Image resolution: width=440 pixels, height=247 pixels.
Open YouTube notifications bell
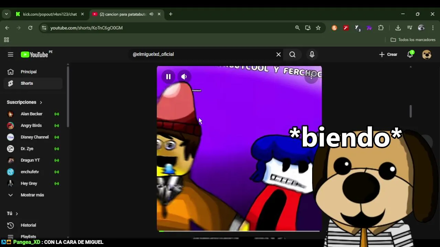coord(410,54)
